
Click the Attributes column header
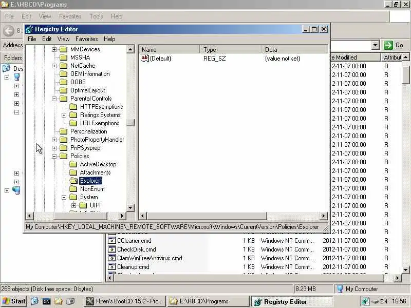coord(393,57)
